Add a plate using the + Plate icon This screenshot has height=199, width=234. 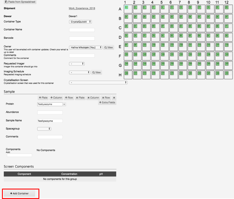43,98
